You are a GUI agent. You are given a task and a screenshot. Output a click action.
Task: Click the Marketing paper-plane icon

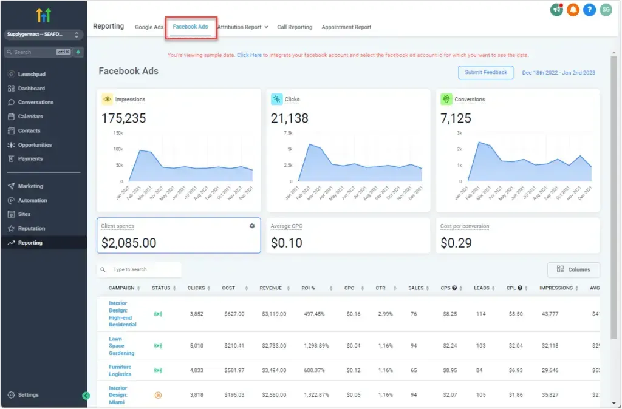pos(11,186)
